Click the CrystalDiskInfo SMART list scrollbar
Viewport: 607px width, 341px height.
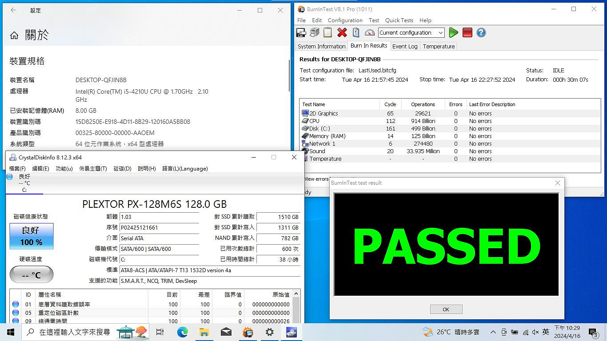pyautogui.click(x=296, y=307)
